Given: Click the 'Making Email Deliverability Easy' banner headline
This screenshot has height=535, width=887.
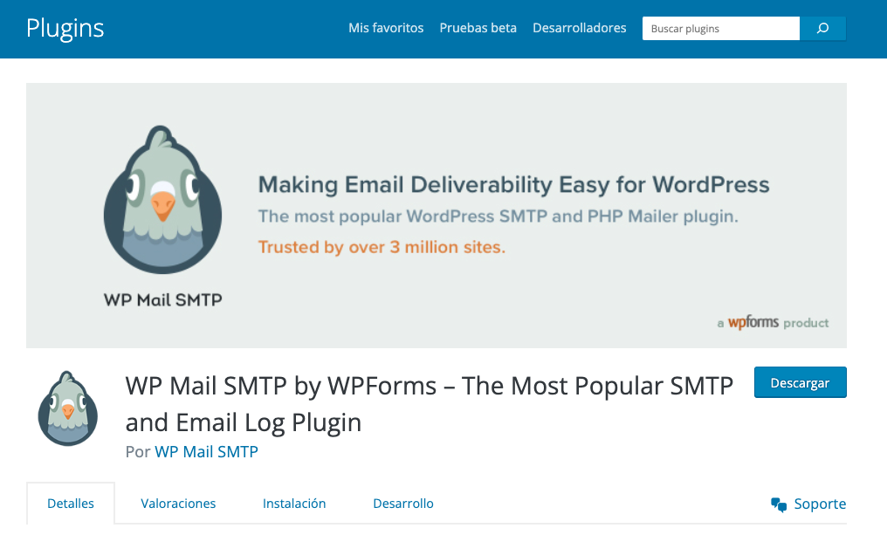Looking at the screenshot, I should (513, 185).
